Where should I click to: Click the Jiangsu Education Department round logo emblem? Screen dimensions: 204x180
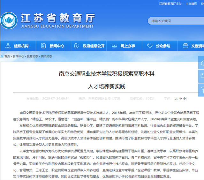click(x=9, y=20)
